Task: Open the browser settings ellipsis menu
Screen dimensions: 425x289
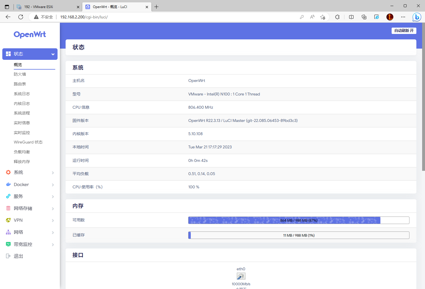Action: pos(403,17)
